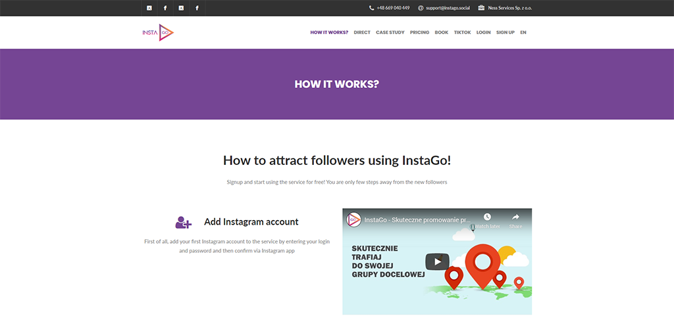Screen dimensions: 674x335
Task: Select Book in the navigation bar
Action: 442,33
